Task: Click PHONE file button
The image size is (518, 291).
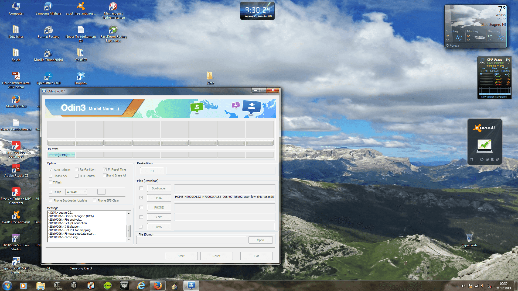Action: click(159, 207)
